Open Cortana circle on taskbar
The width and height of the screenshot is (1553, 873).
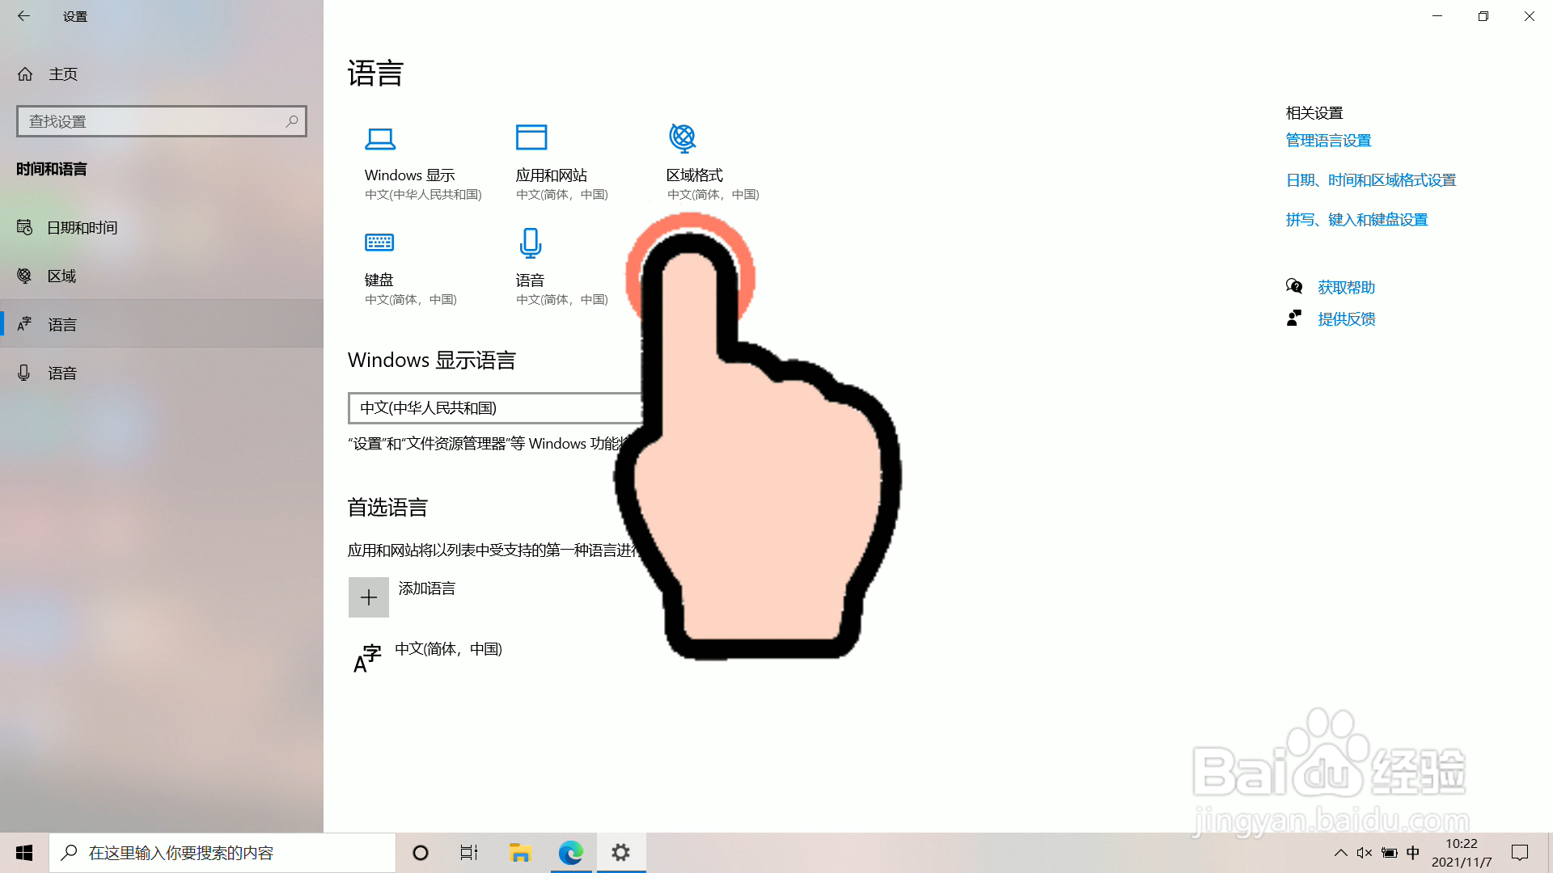(x=421, y=853)
